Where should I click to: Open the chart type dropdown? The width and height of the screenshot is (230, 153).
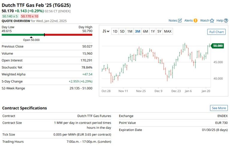point(106,31)
